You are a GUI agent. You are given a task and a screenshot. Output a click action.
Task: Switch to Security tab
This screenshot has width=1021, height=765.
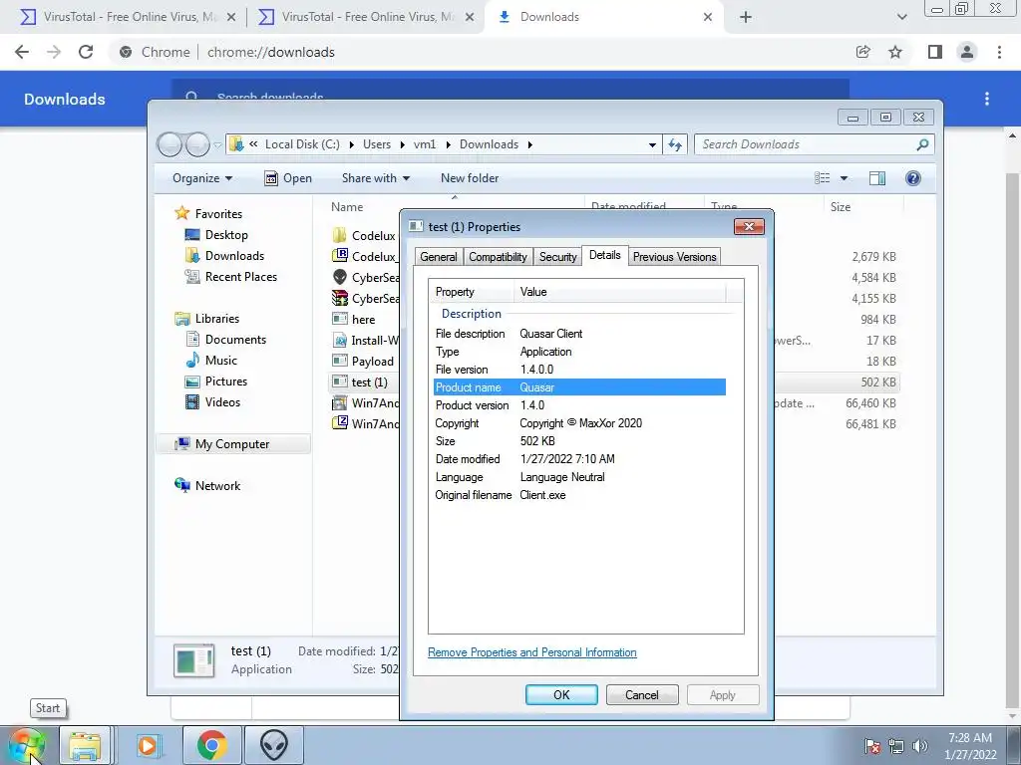point(558,256)
